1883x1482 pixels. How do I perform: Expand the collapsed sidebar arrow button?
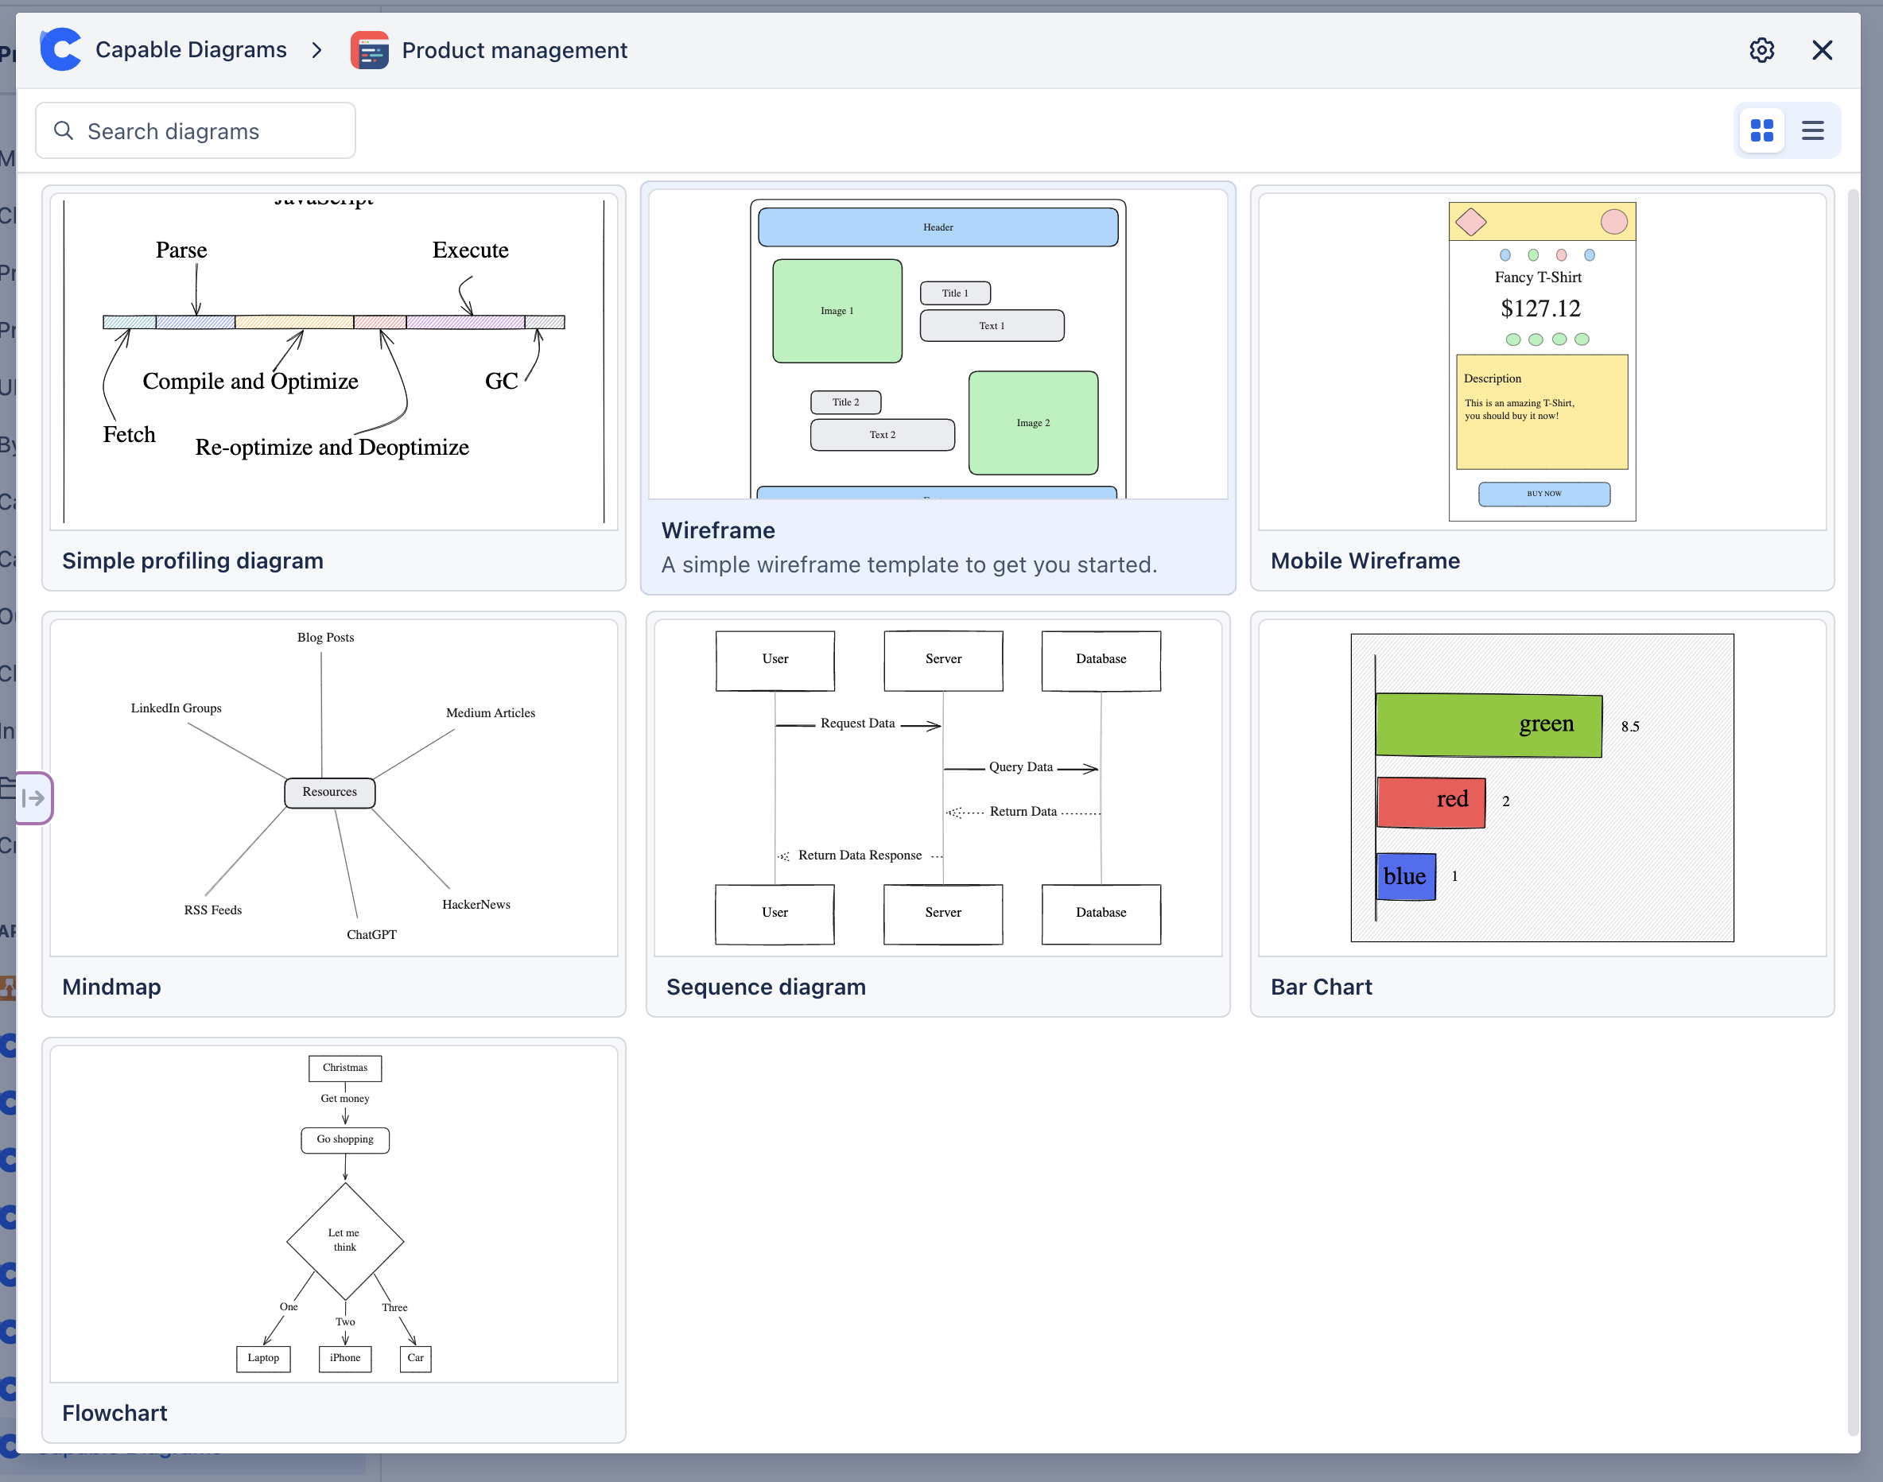point(34,797)
